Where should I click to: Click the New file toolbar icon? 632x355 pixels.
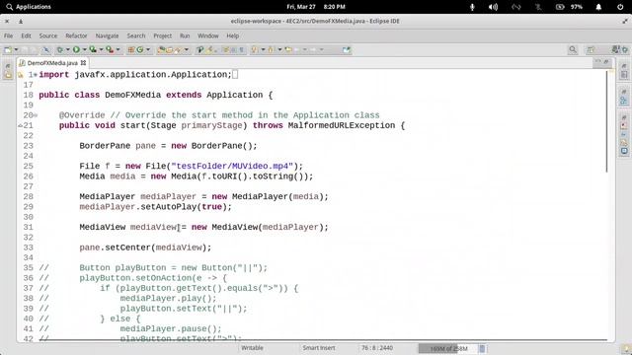(7, 50)
